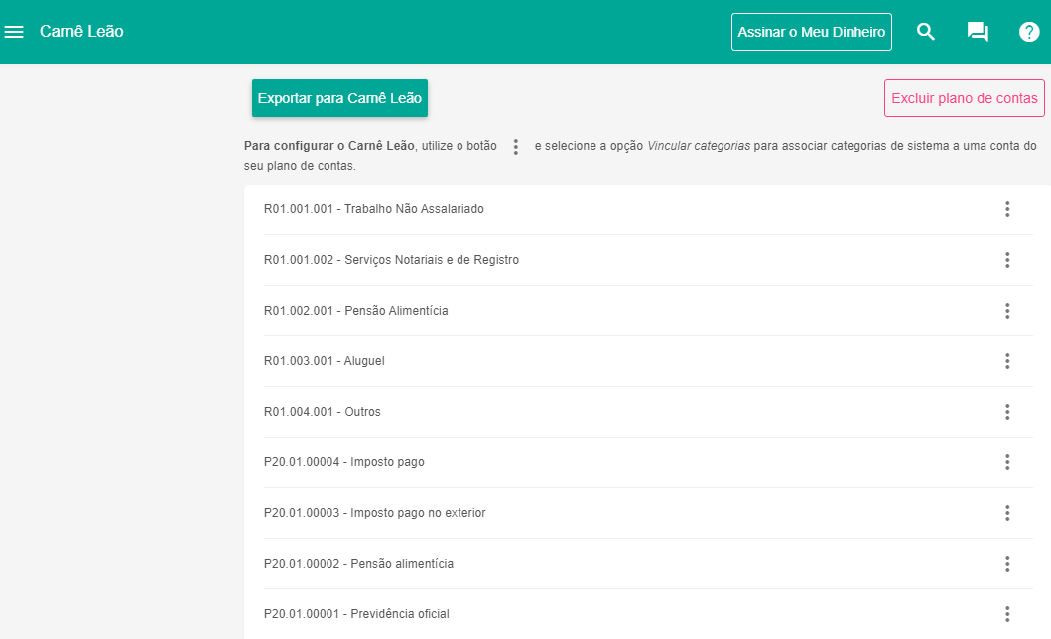1051x639 pixels.
Task: Open the chat messages icon
Action: tap(978, 32)
